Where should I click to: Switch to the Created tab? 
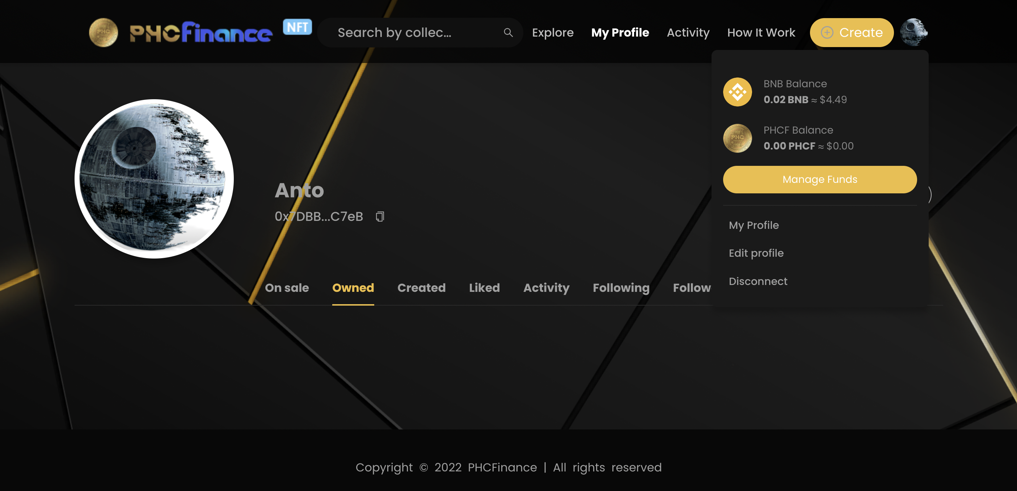tap(421, 288)
